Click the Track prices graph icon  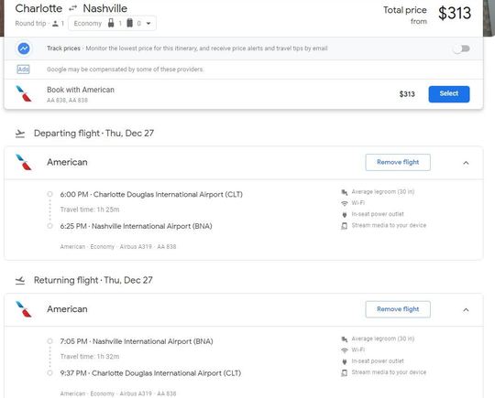24,48
